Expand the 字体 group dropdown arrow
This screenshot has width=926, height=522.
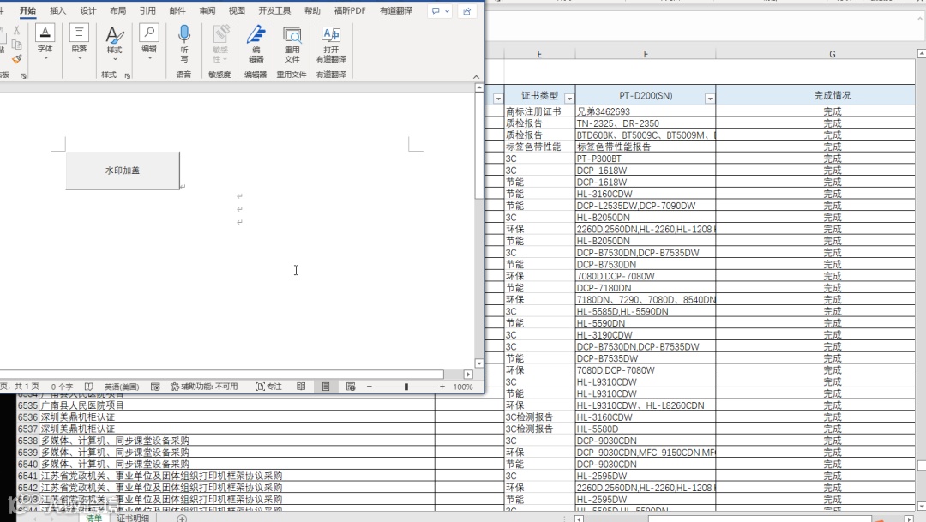point(45,58)
